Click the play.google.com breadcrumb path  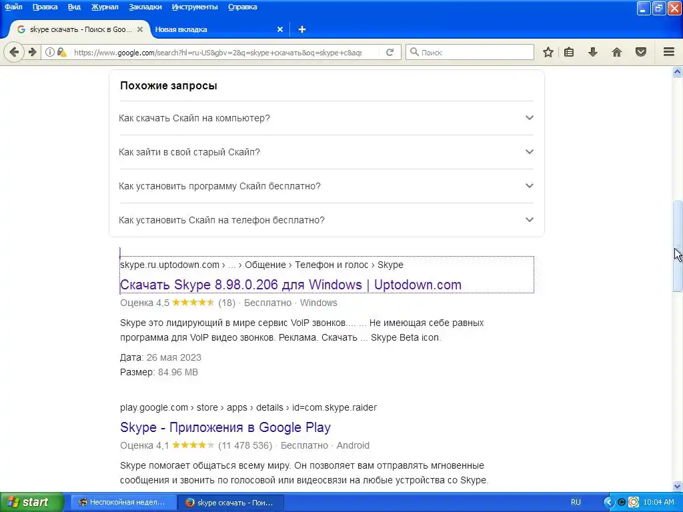[248, 407]
